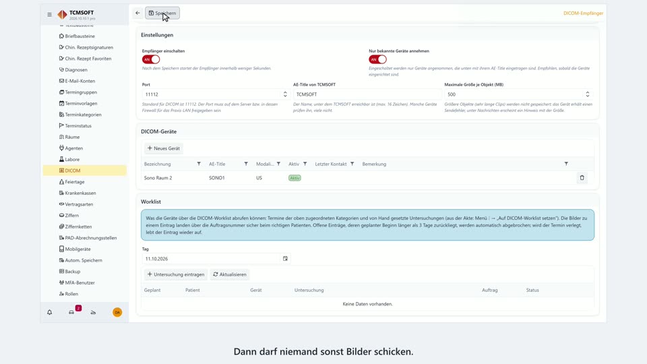Open the Aktiv column filter
647x364 pixels.
coord(305,164)
